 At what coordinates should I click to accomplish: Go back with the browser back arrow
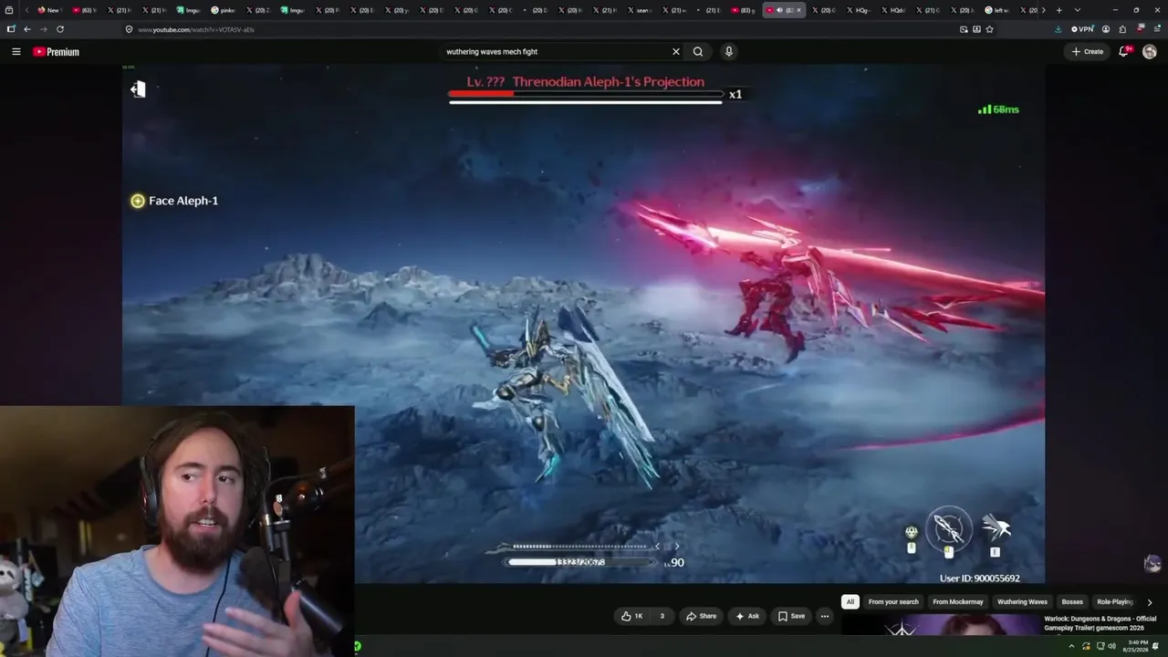[x=26, y=29]
